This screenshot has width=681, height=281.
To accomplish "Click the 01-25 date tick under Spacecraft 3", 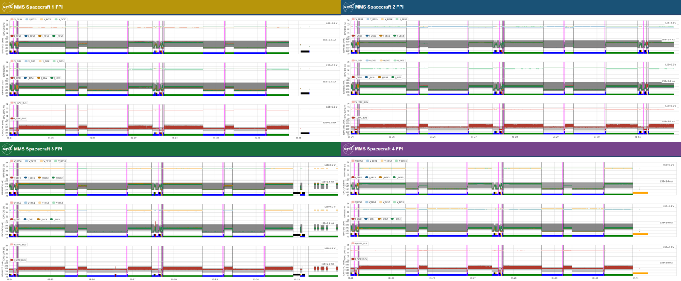I will (x=50, y=279).
